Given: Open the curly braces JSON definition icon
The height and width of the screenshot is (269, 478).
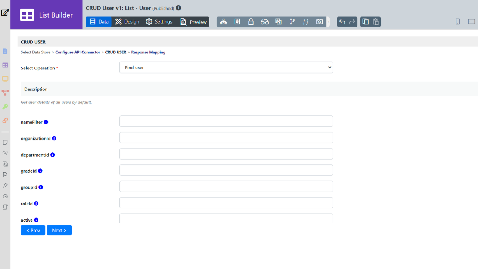Looking at the screenshot, I should click(305, 22).
